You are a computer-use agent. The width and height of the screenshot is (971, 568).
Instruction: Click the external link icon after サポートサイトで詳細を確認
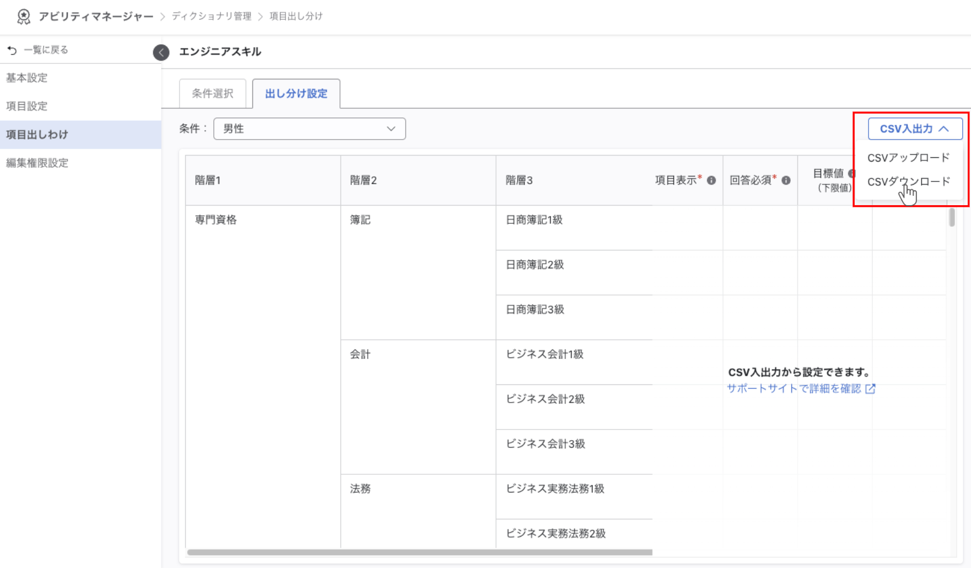point(870,389)
